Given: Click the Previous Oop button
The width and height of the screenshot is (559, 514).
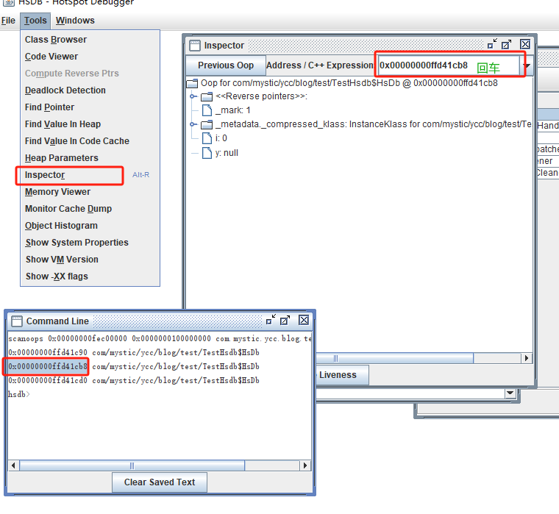Looking at the screenshot, I should click(226, 65).
